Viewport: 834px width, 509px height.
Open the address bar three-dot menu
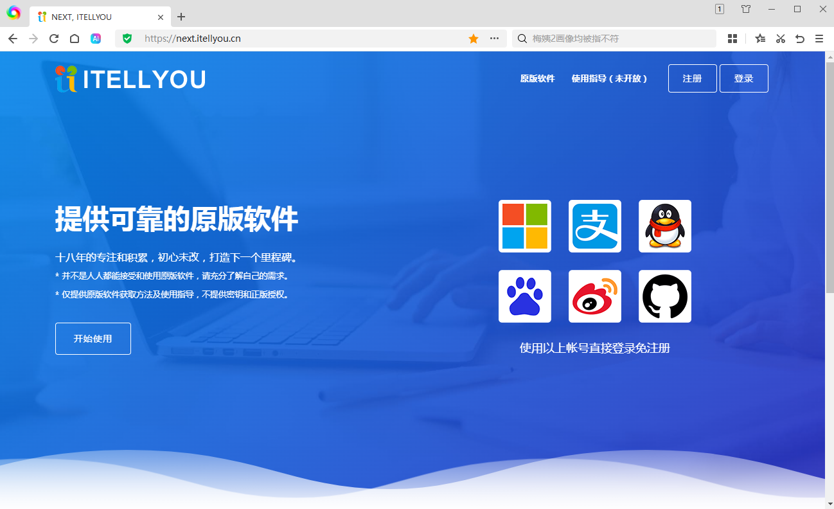494,39
